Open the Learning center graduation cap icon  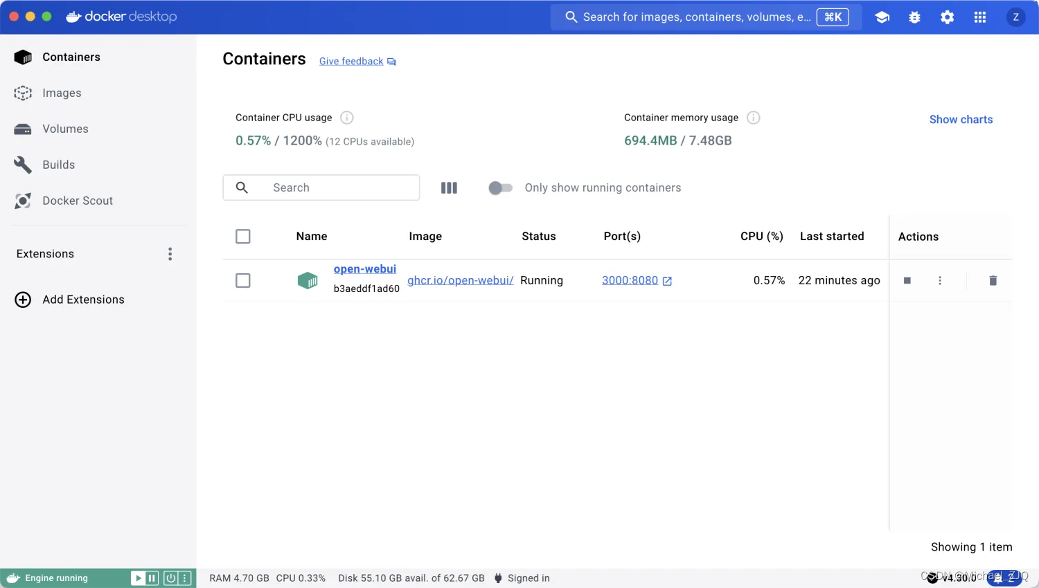[x=882, y=17]
